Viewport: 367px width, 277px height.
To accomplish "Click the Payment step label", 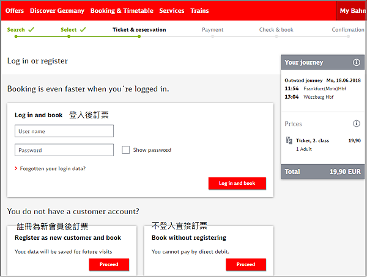I will (212, 30).
